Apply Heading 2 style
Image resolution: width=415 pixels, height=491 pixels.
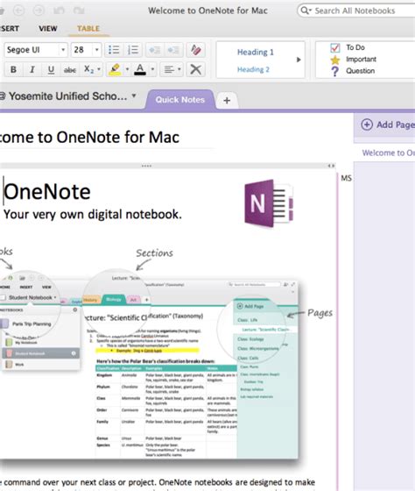click(x=253, y=69)
